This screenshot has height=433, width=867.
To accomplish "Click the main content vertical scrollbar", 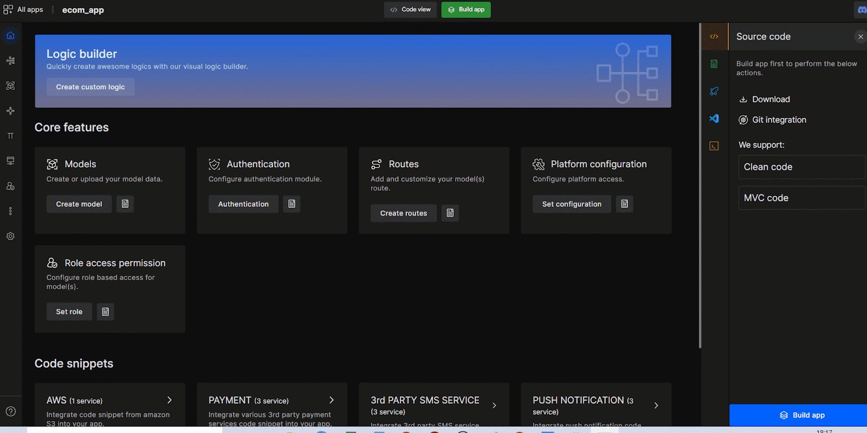I will coord(700,184).
